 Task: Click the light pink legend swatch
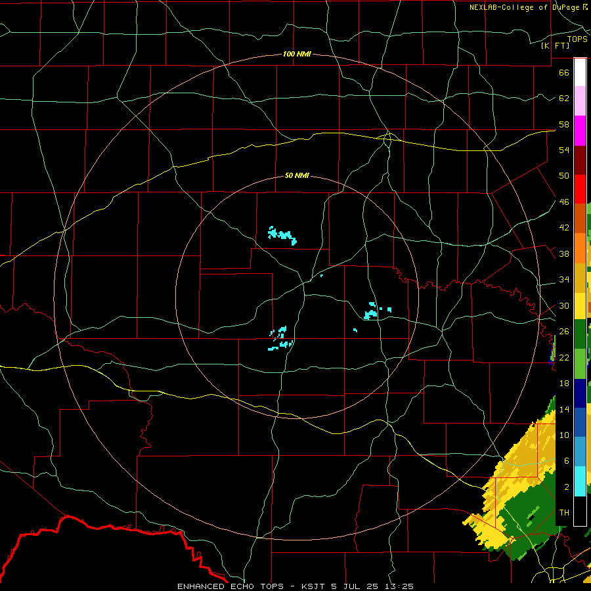click(x=580, y=101)
